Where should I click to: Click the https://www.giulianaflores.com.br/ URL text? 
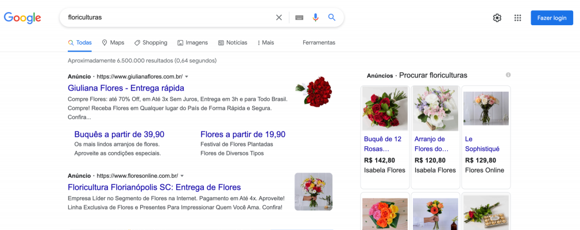140,77
